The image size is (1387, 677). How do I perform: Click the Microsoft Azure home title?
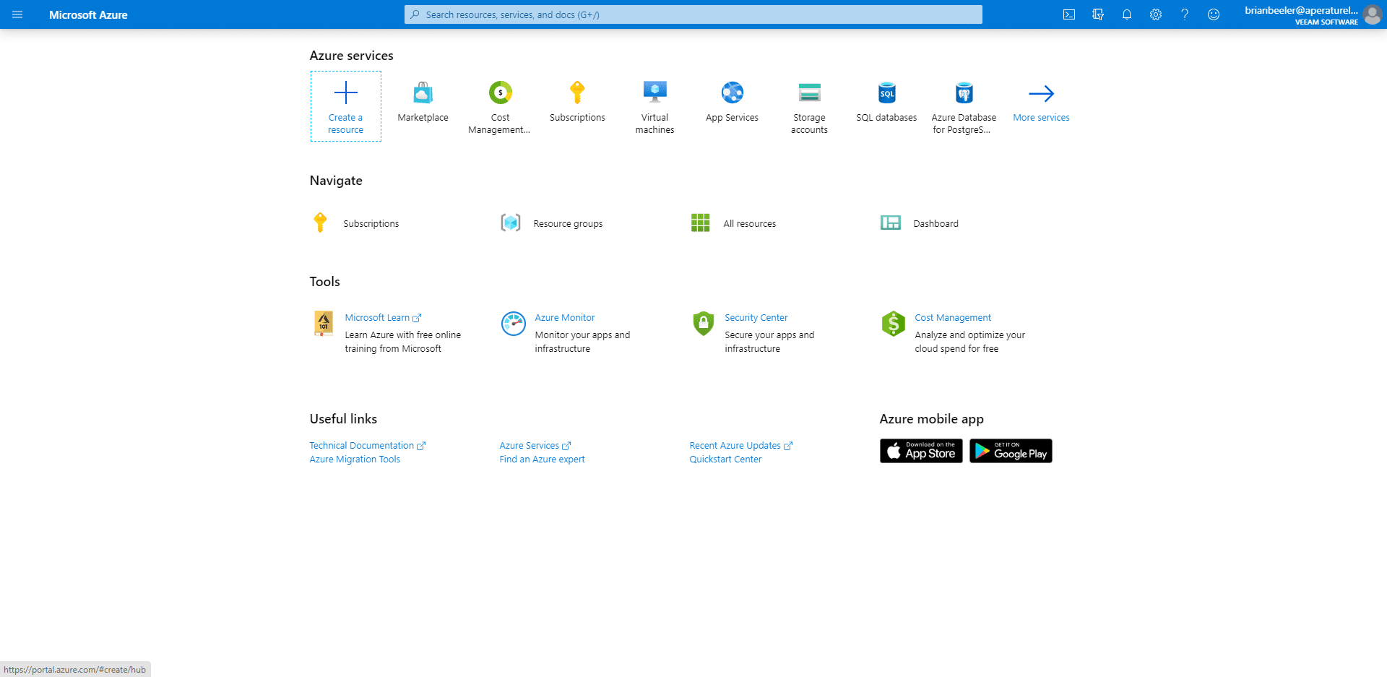pyautogui.click(x=88, y=14)
